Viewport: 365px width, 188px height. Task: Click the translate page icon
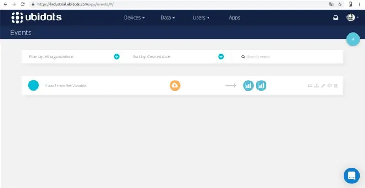point(331,4)
